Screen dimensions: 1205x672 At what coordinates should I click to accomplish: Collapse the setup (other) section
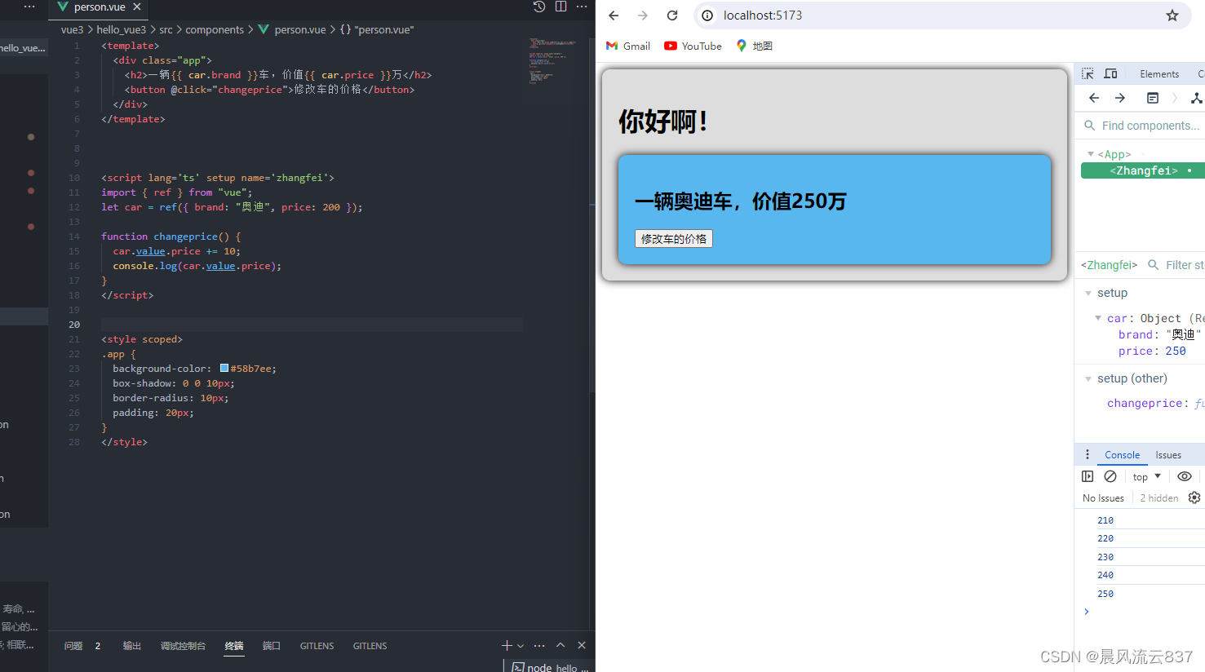[x=1088, y=378]
